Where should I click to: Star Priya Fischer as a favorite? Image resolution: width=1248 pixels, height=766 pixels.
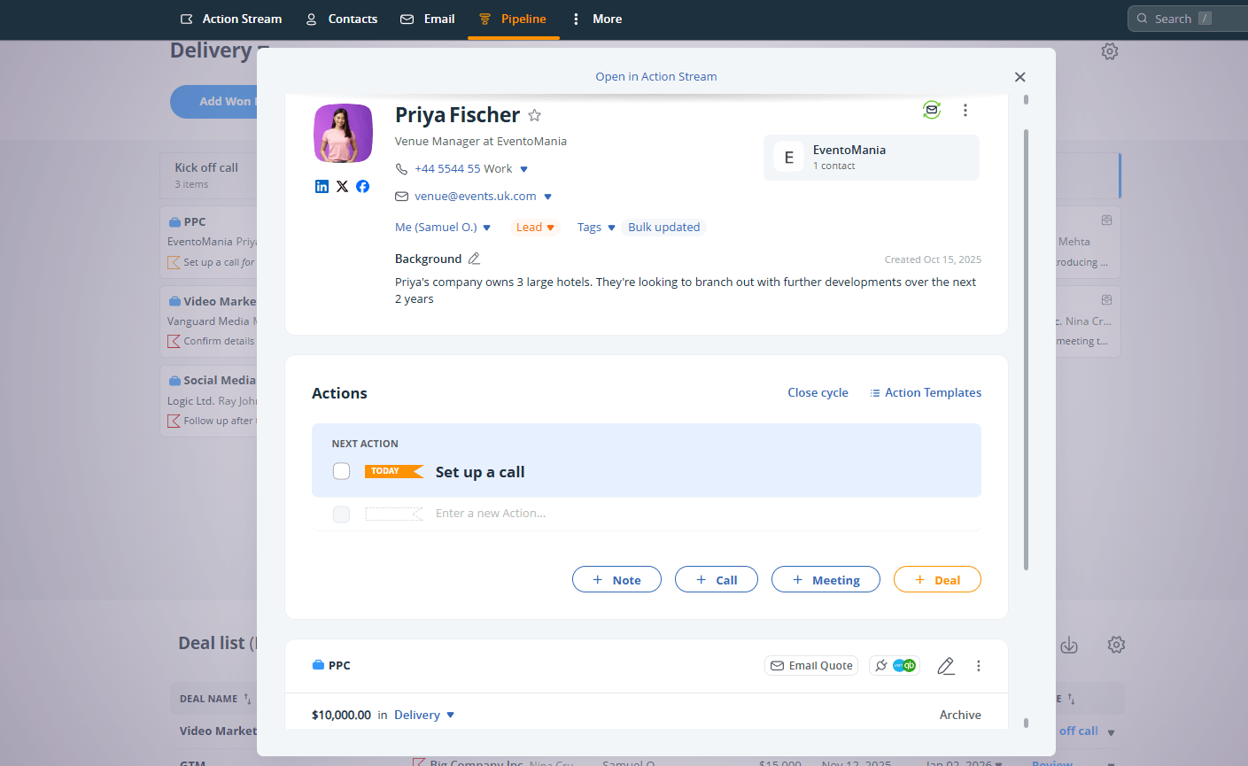click(x=534, y=115)
